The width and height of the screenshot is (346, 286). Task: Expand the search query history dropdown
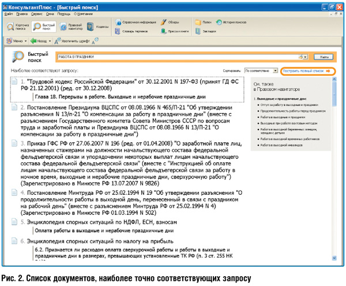(306, 57)
